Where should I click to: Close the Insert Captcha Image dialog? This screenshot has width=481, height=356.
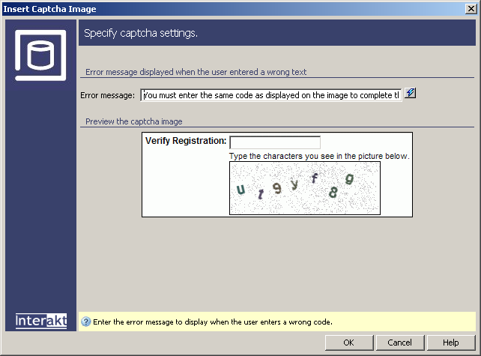[x=472, y=9]
